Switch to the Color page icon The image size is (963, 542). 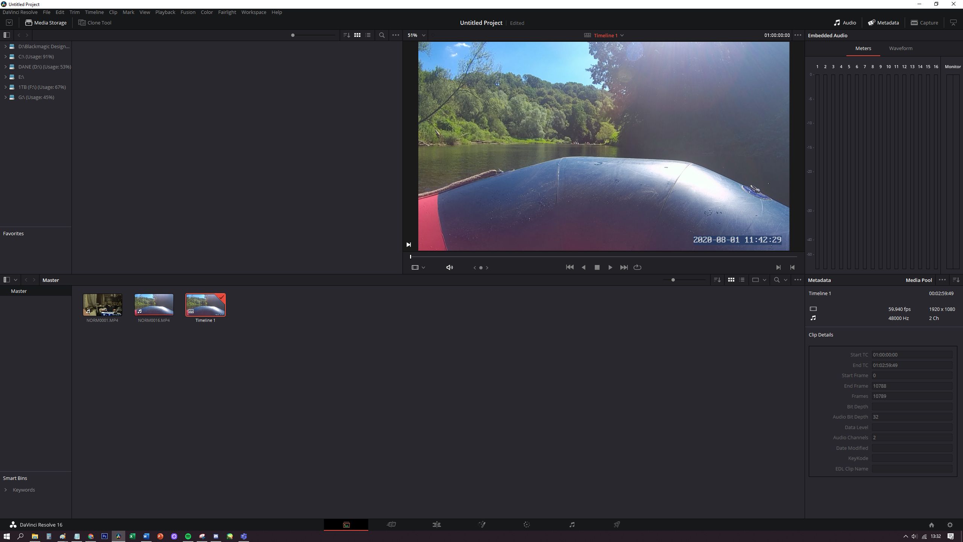[x=527, y=525]
